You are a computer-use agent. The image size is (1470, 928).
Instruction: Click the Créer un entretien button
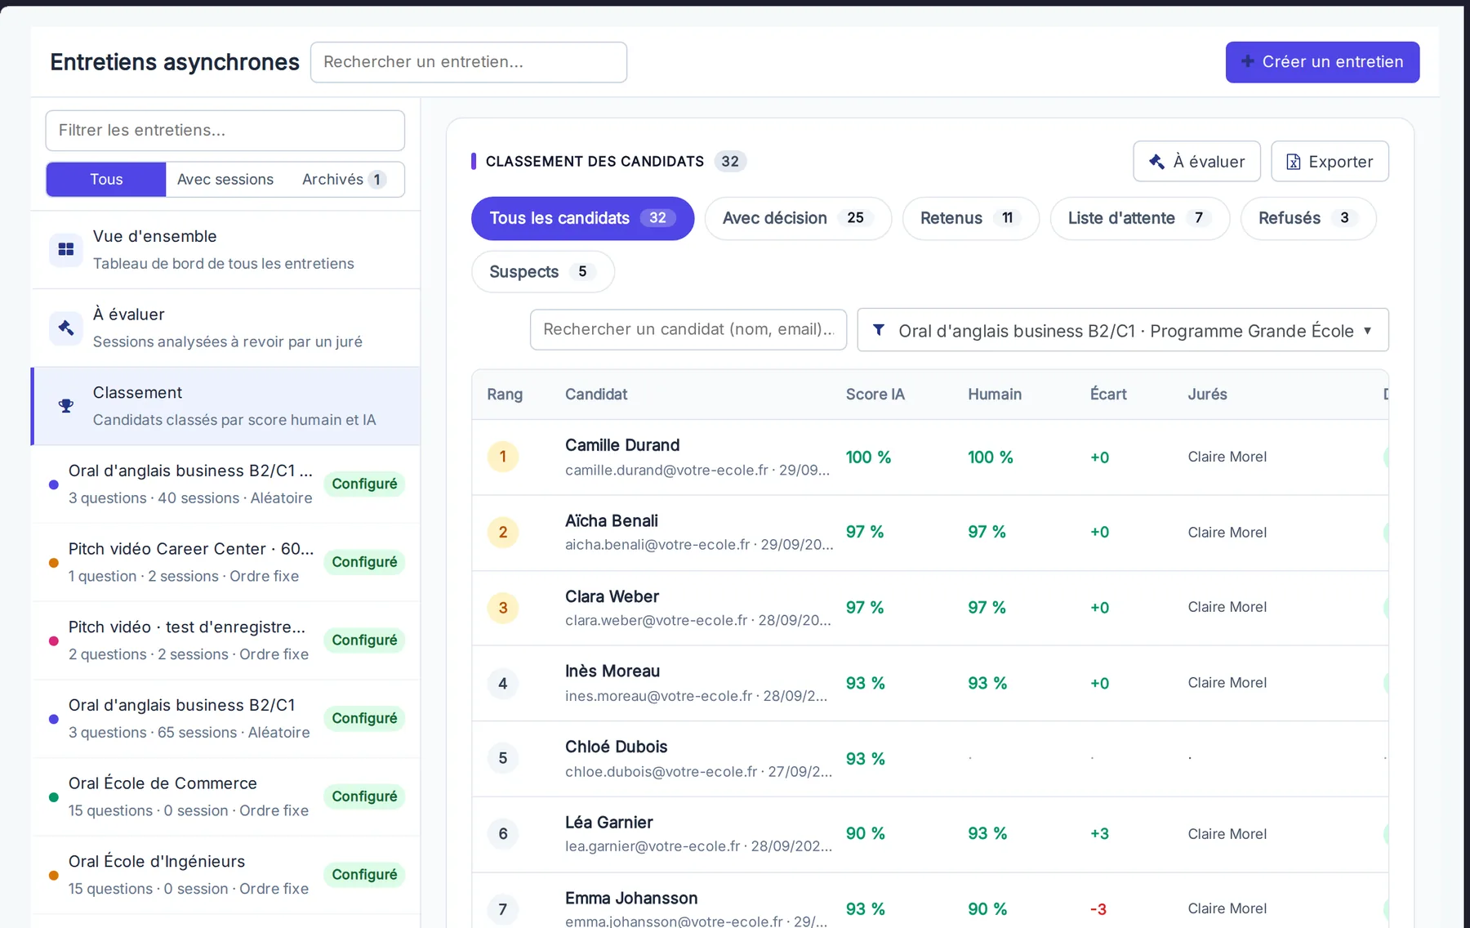1322,62
